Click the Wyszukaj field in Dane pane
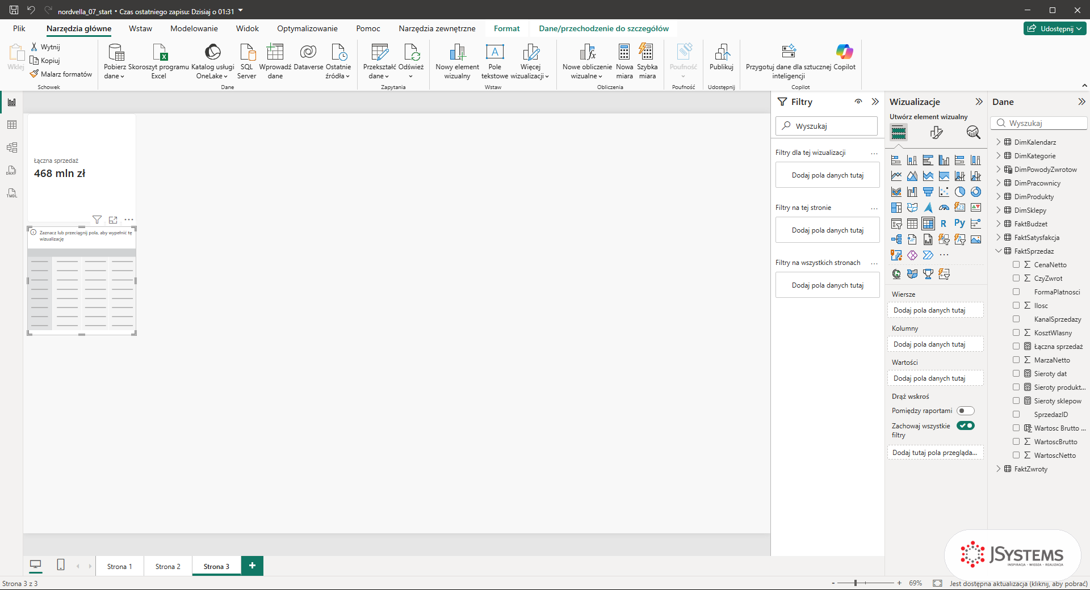Image resolution: width=1090 pixels, height=590 pixels. pyautogui.click(x=1039, y=123)
